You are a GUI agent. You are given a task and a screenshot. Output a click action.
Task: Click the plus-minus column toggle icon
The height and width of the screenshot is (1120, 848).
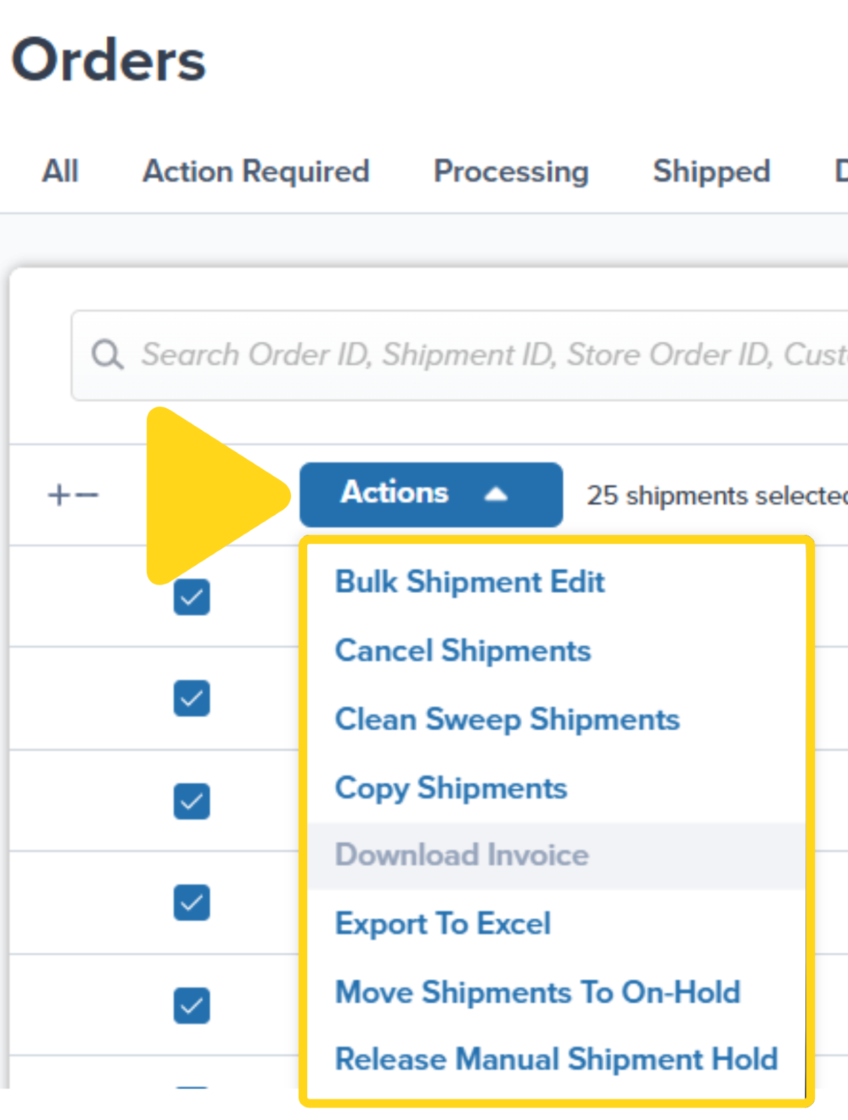pos(73,495)
